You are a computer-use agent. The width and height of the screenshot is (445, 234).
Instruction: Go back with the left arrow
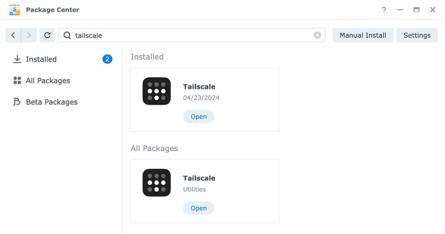pyautogui.click(x=13, y=35)
